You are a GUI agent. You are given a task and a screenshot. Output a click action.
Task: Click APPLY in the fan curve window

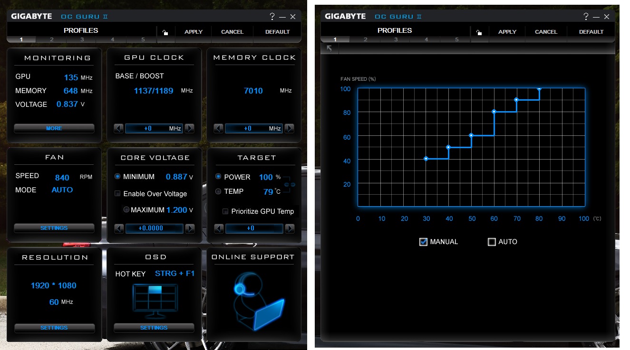click(507, 32)
